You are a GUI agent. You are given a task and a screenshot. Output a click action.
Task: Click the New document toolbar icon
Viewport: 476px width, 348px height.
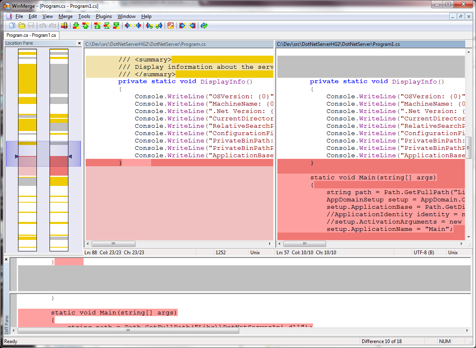11,26
